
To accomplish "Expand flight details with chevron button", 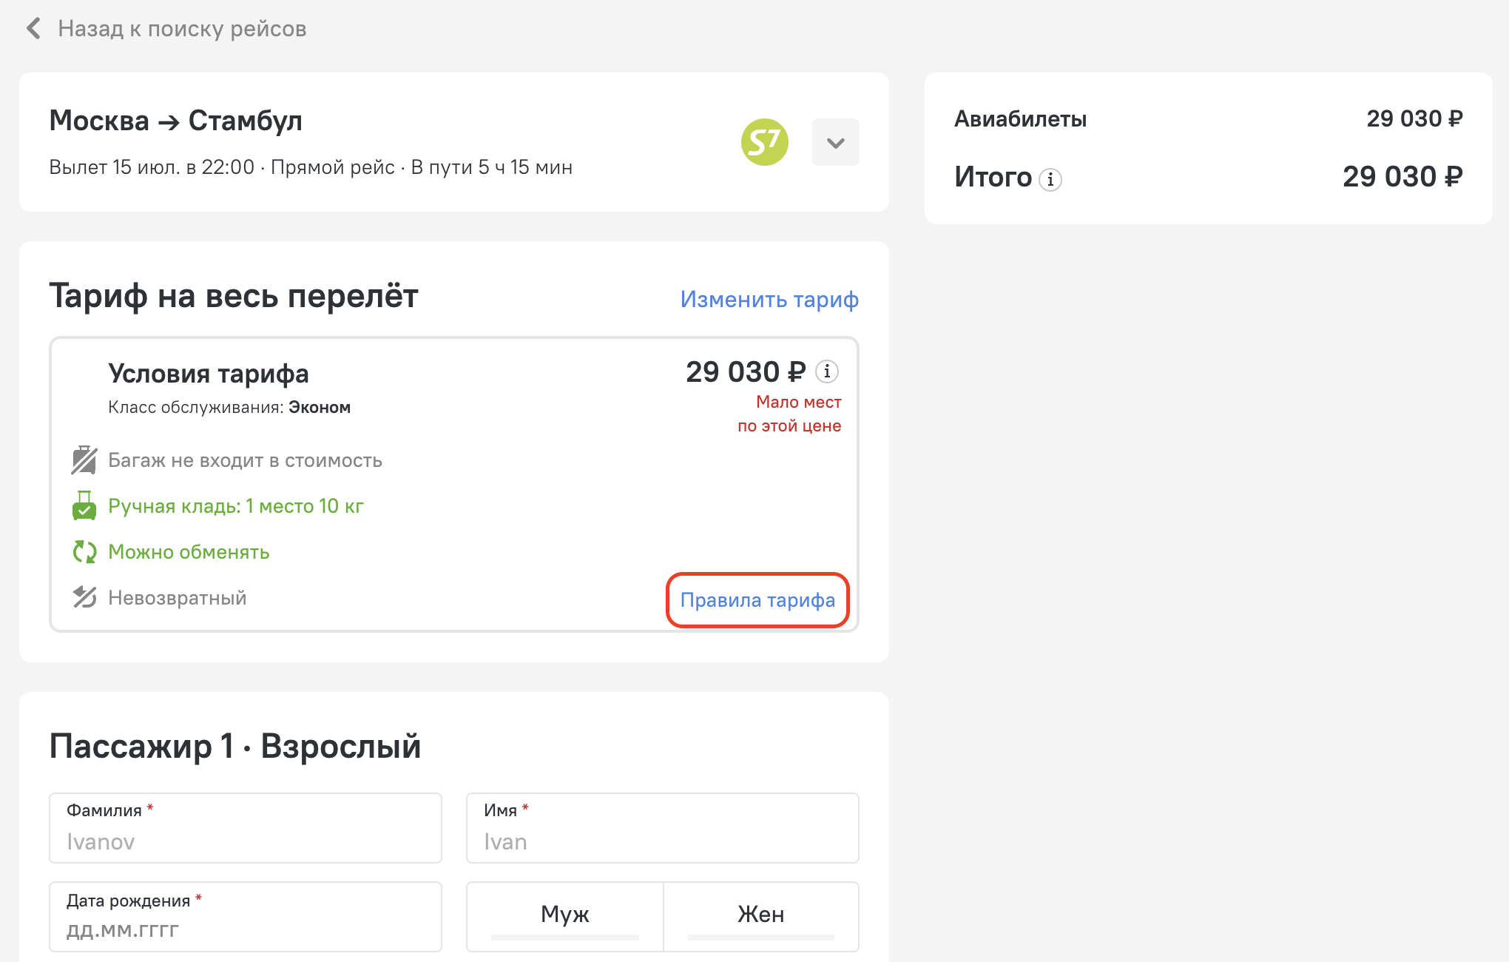I will (x=836, y=142).
